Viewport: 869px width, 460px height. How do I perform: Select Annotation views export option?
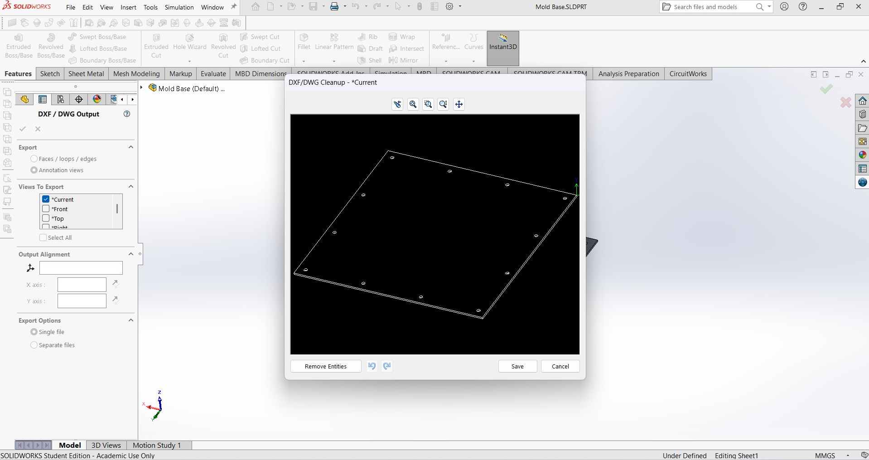[x=34, y=170]
